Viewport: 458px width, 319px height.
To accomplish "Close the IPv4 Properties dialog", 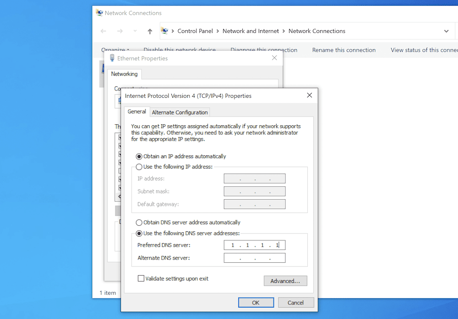I will (310, 96).
